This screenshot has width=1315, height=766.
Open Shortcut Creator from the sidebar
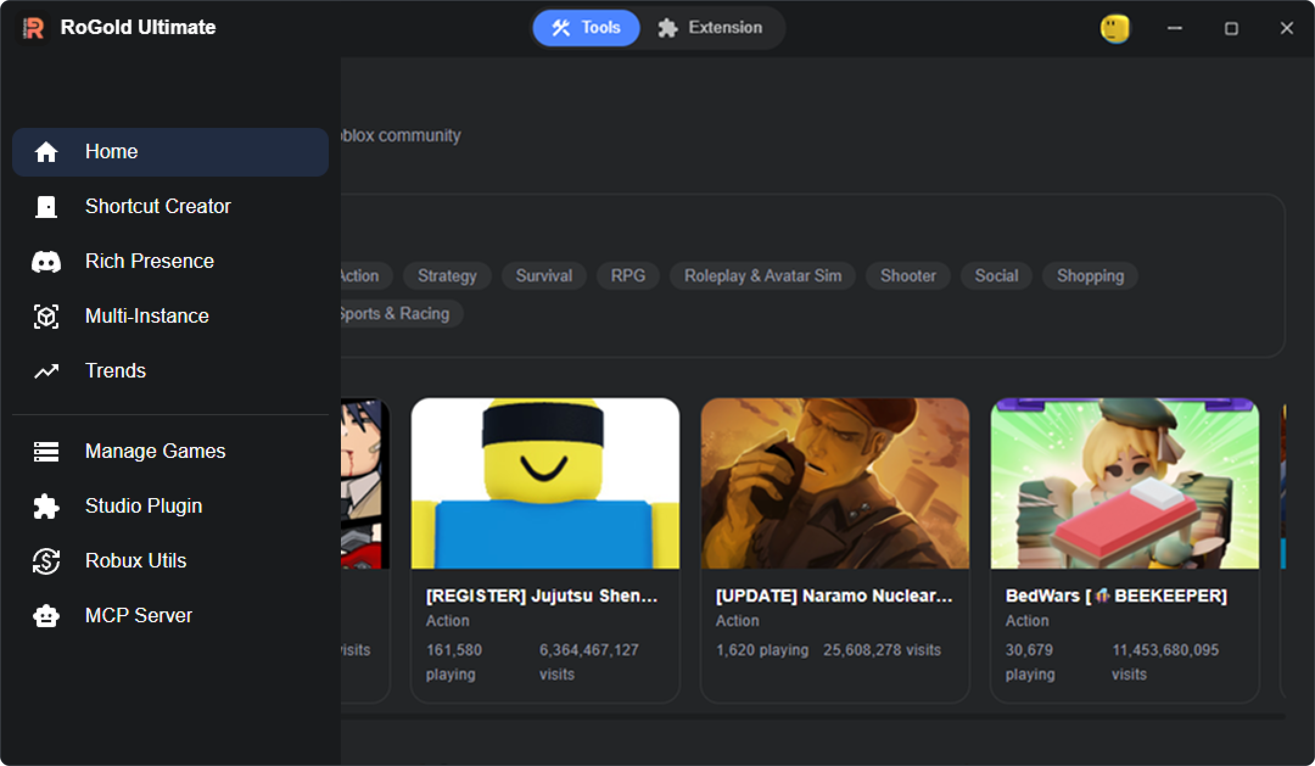tap(170, 206)
